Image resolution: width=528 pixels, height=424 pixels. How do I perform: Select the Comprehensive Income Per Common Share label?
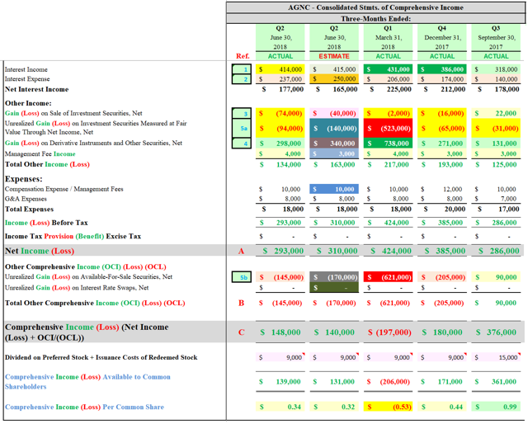click(x=84, y=407)
